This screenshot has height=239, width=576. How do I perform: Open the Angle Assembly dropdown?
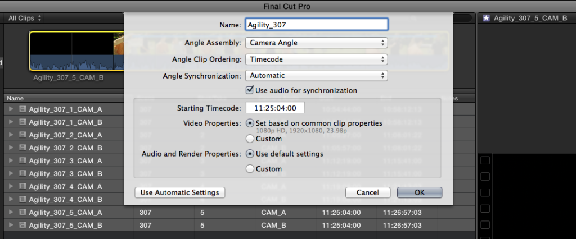click(316, 43)
